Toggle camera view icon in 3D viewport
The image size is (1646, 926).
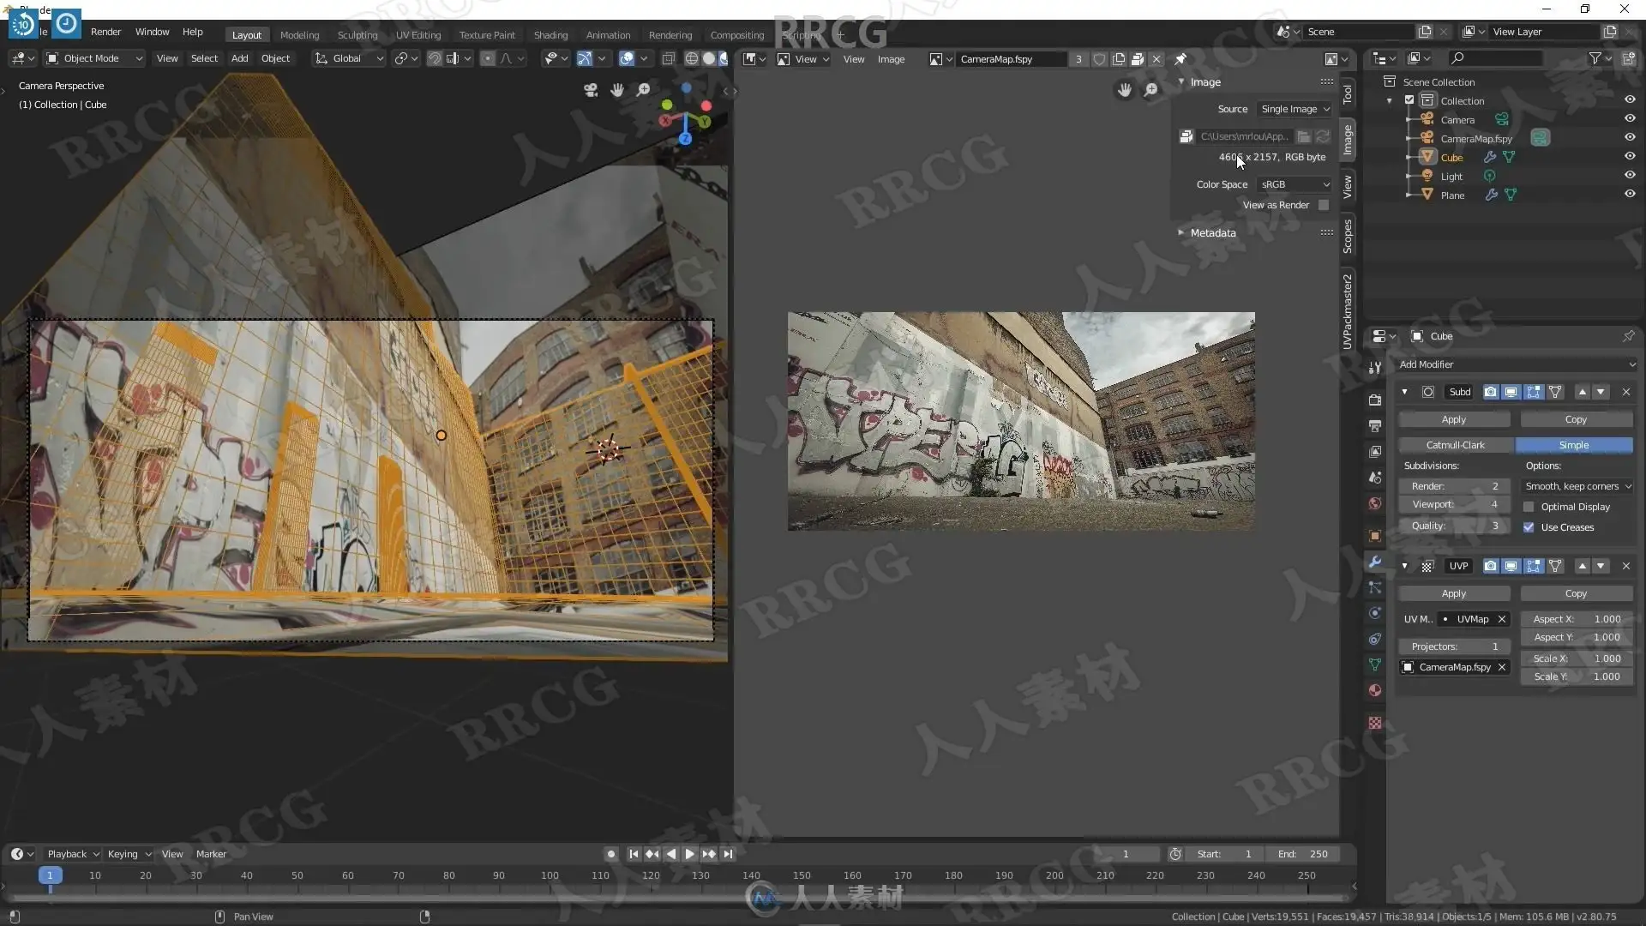[591, 90]
